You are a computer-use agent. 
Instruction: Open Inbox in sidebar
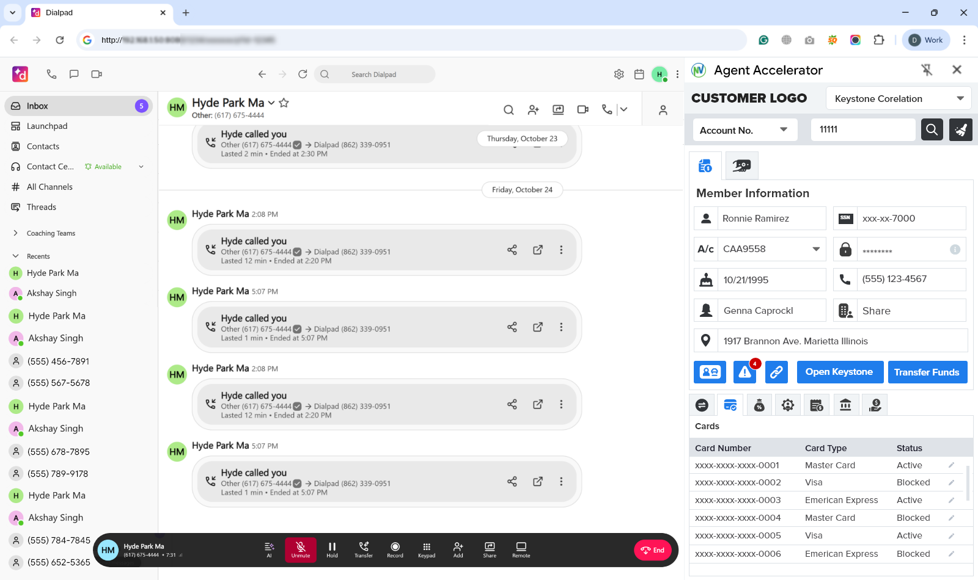click(78, 106)
